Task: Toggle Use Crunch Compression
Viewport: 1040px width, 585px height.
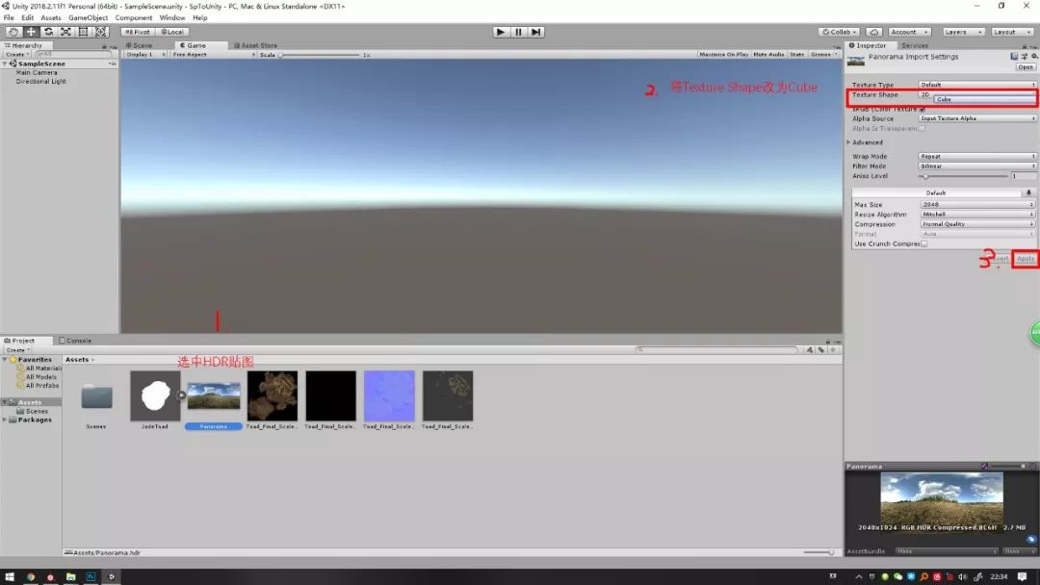Action: [923, 242]
